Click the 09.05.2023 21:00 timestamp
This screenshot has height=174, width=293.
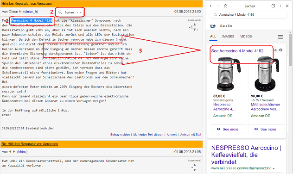tap(187, 12)
